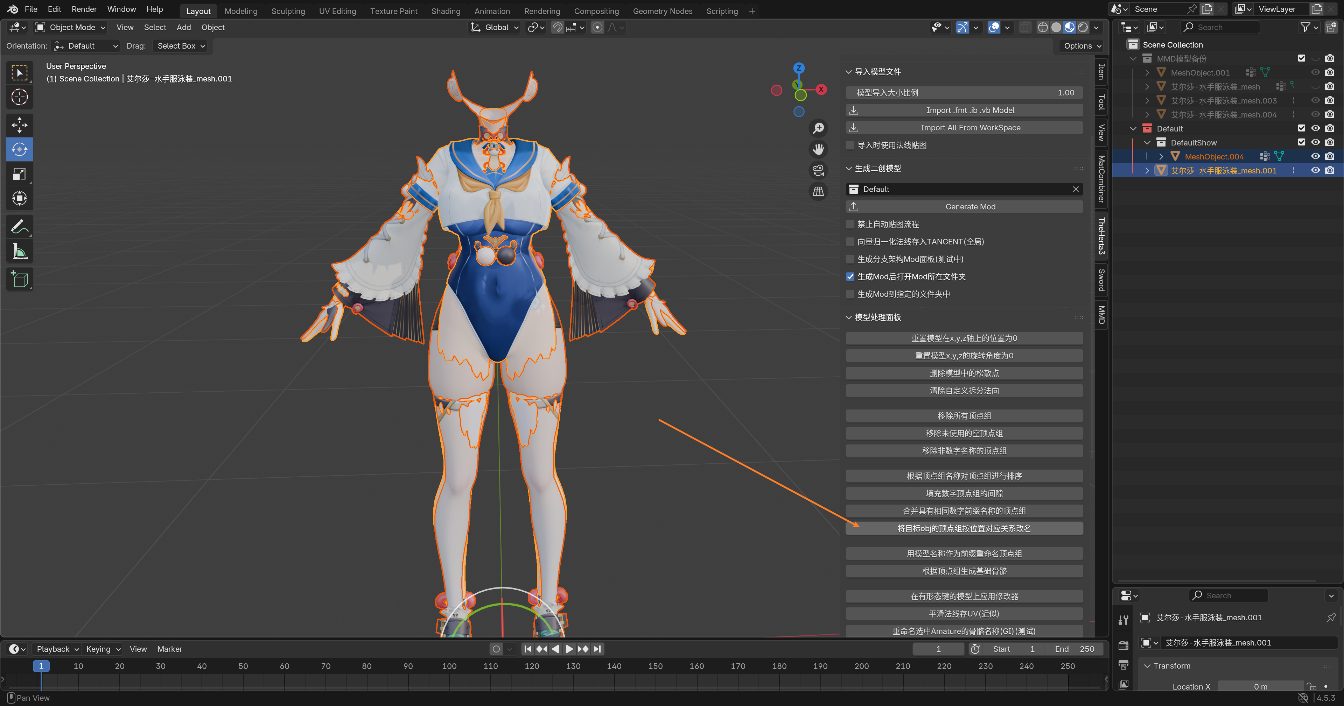Uncheck 生成Mod后打开Mod所在文件夹 option
The image size is (1344, 706).
[x=850, y=277]
